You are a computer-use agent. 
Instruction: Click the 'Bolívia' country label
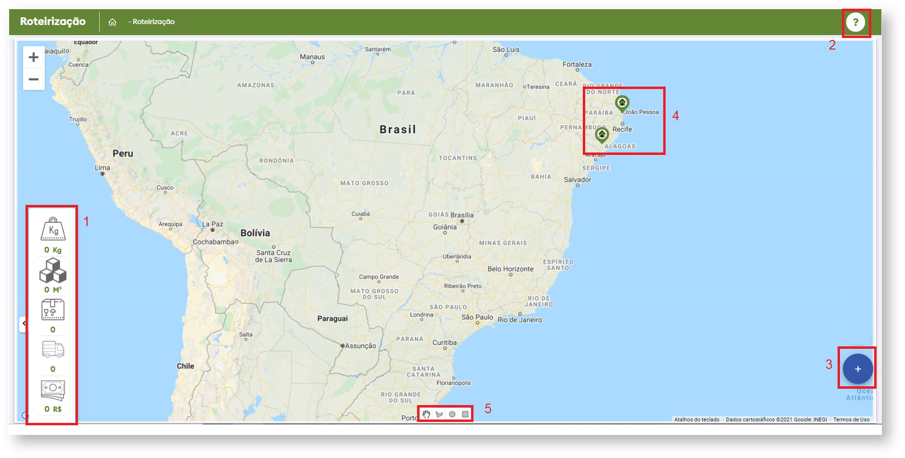pos(255,233)
